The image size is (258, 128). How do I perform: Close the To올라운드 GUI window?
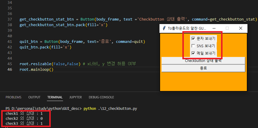click(241, 28)
